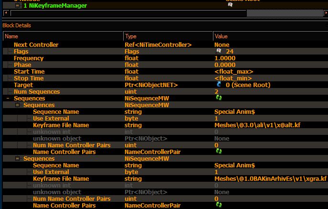Click the horizontal scrollbar thumb
The height and width of the screenshot is (209, 328).
point(285,13)
